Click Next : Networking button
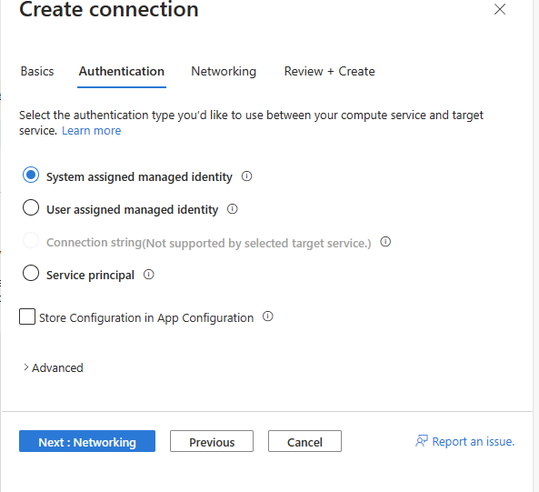Screen dimensions: 539x492 (87, 441)
